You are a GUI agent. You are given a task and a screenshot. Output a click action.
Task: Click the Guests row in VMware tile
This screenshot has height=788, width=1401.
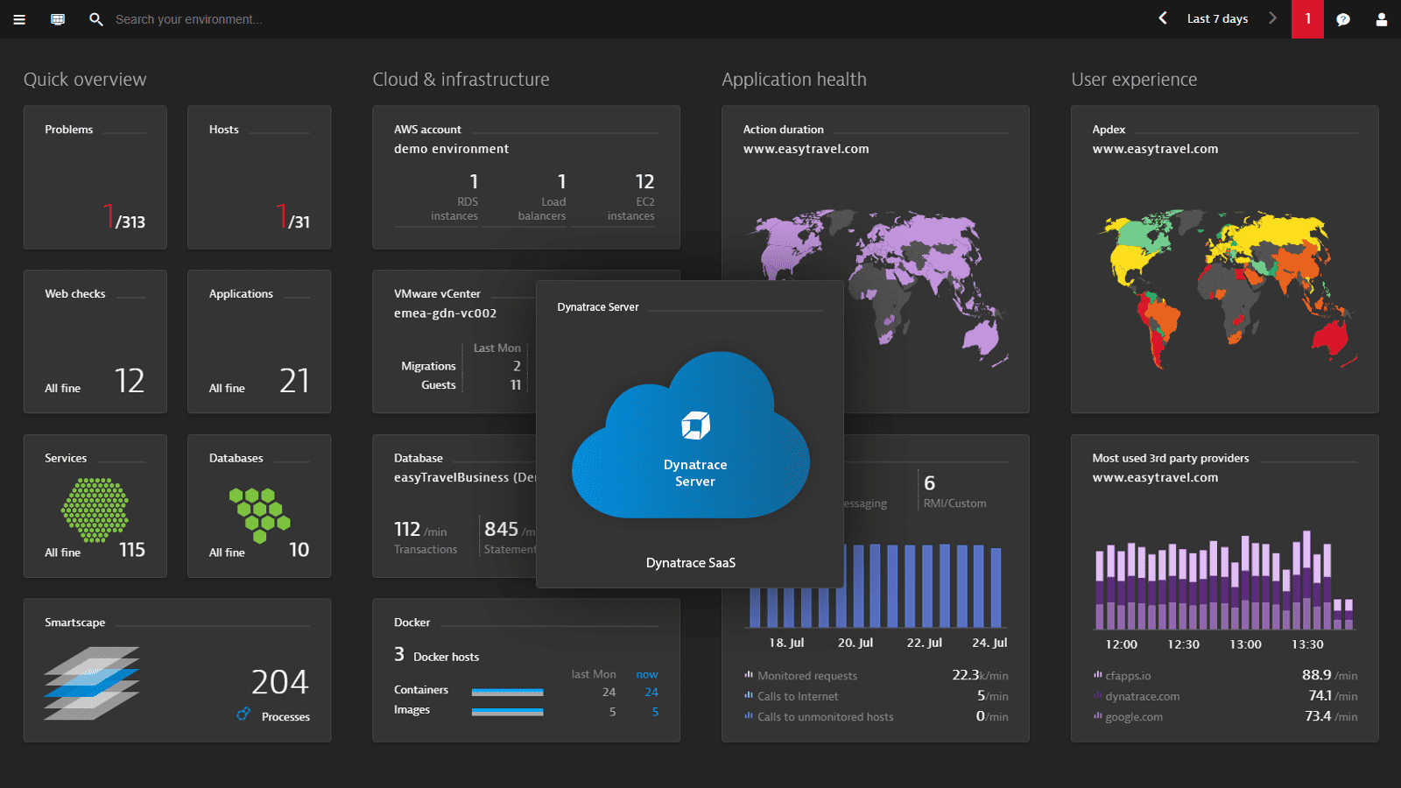[x=471, y=385]
